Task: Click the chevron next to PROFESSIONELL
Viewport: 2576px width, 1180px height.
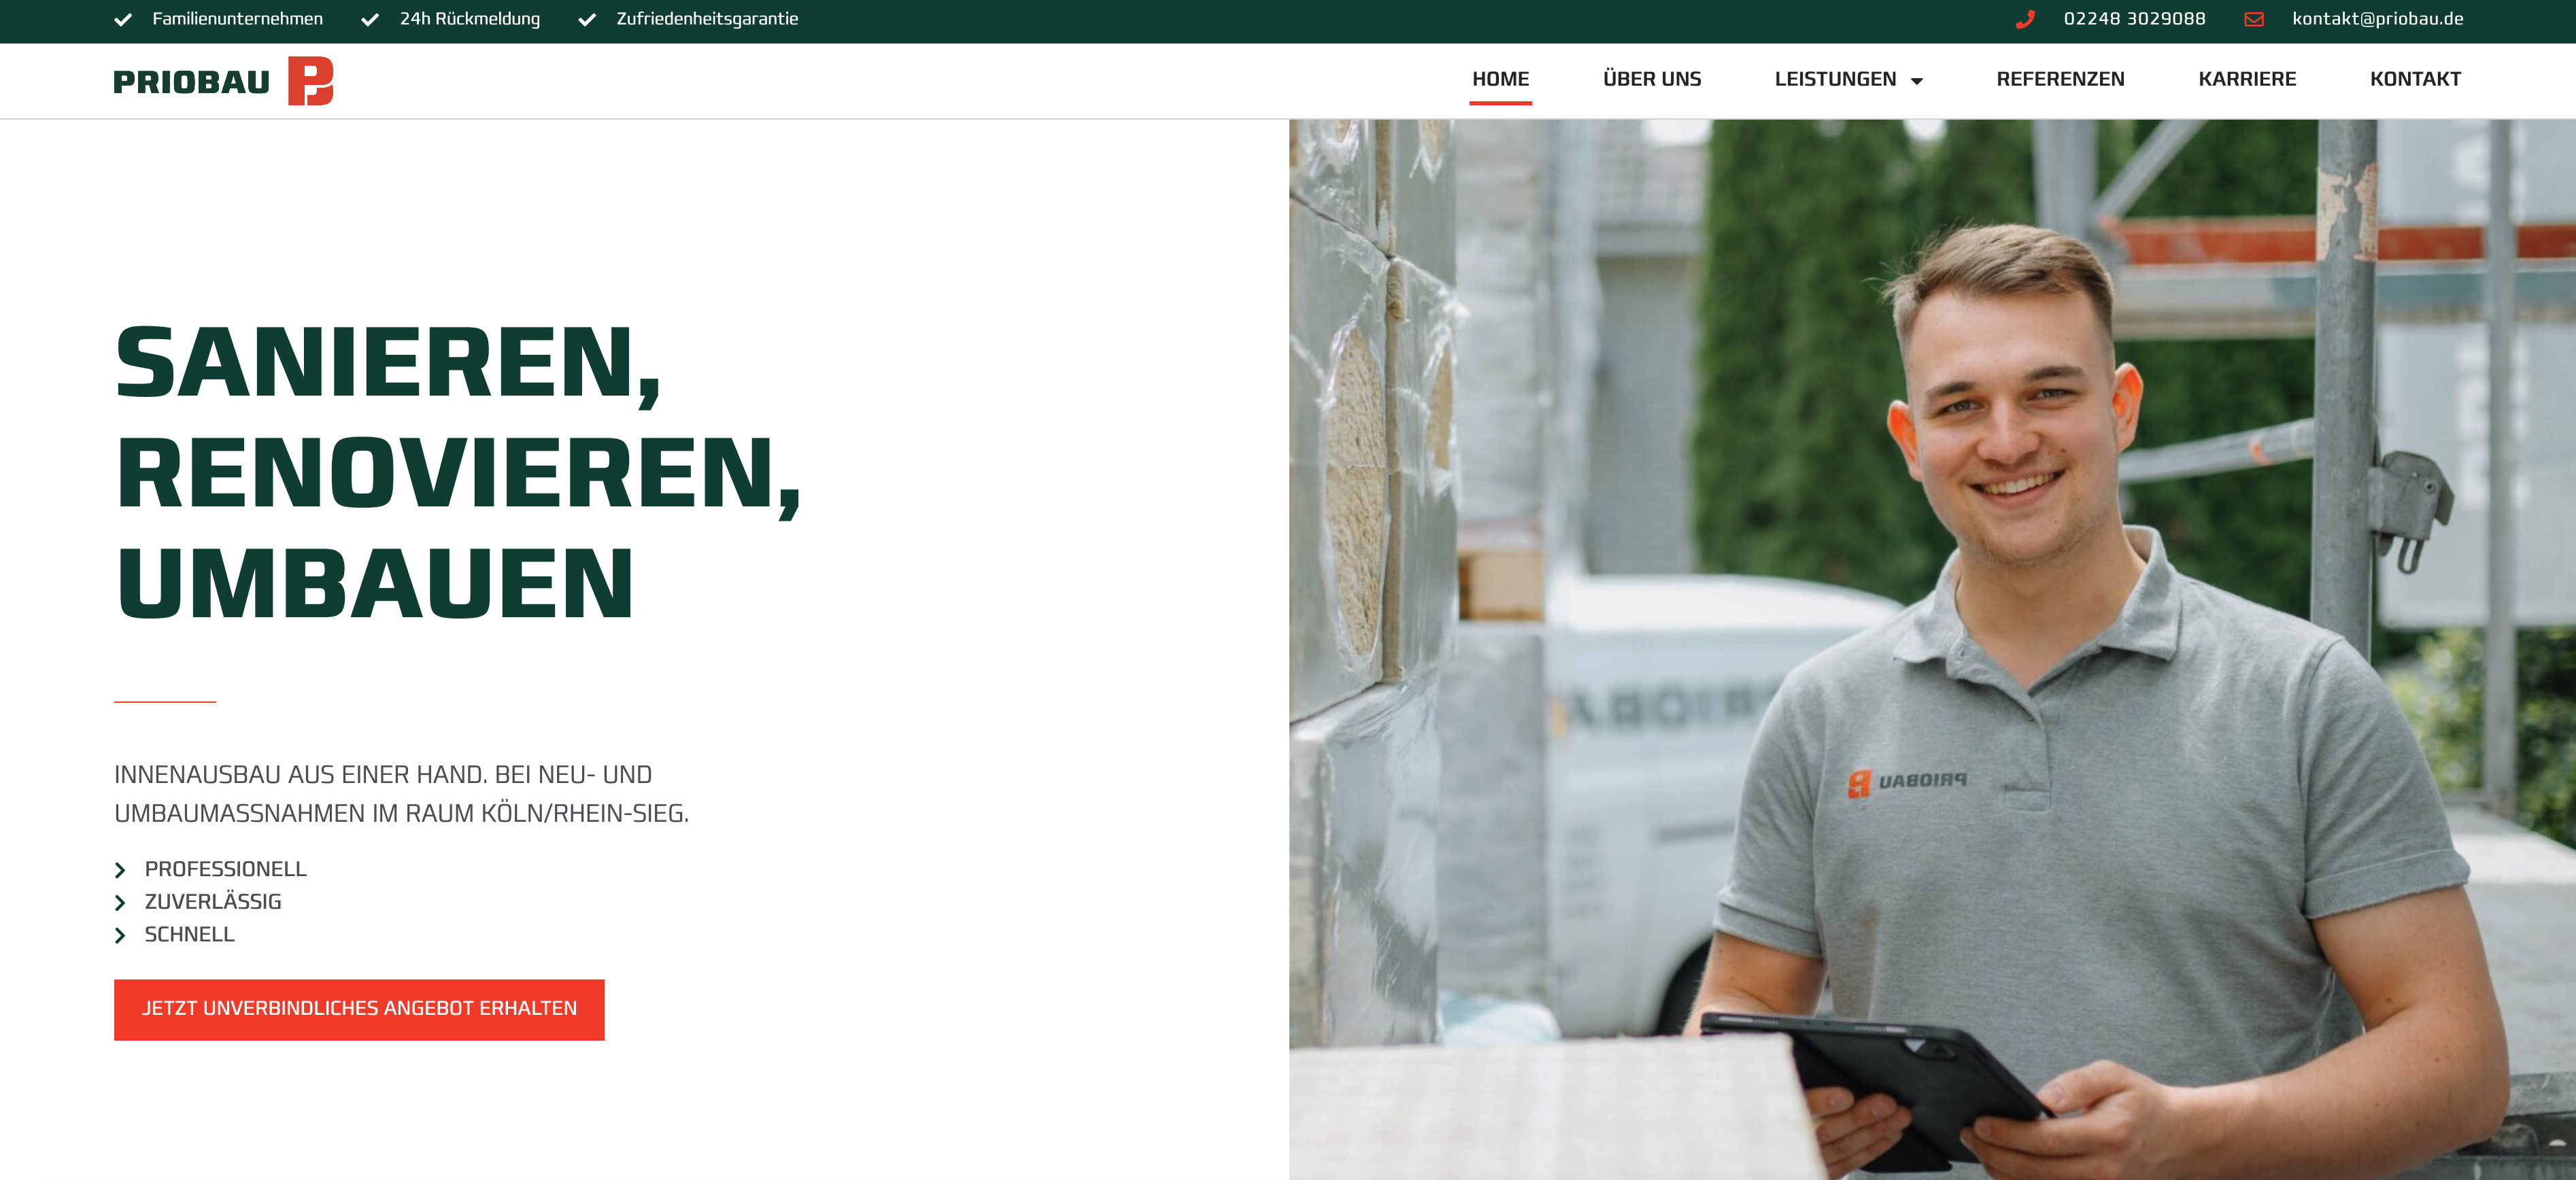Action: click(120, 870)
